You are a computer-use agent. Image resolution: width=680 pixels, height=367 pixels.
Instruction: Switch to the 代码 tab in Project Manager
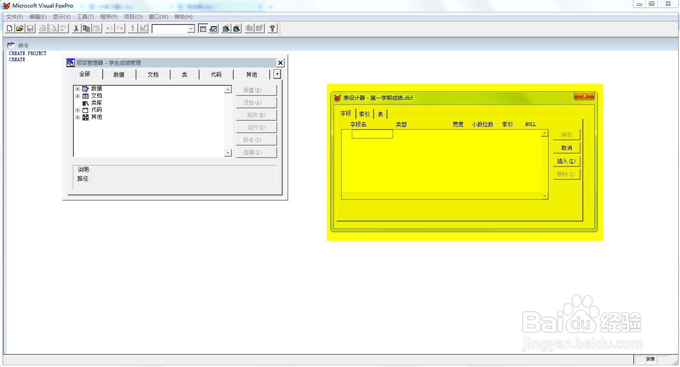pyautogui.click(x=216, y=75)
